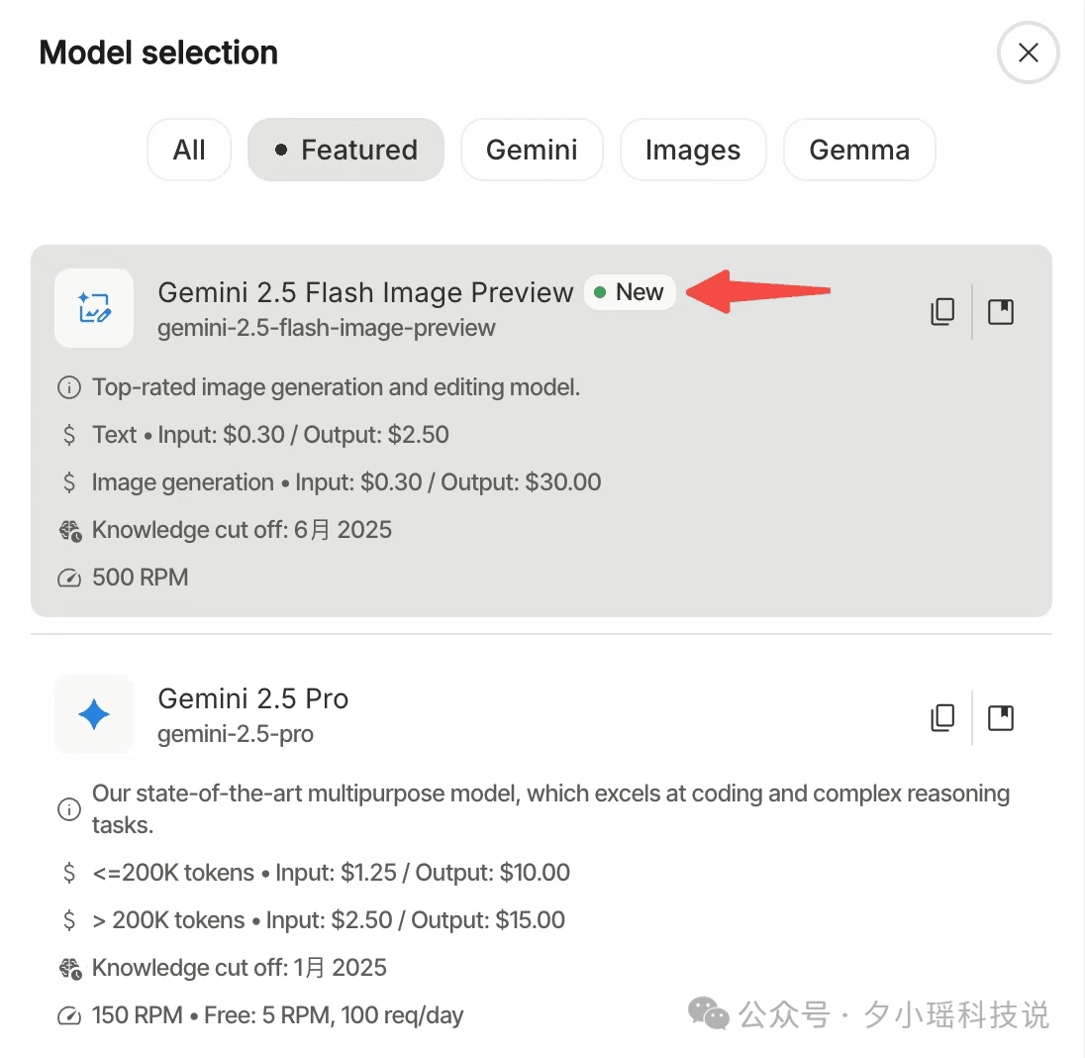Switch to the Images filter chip
The image size is (1085, 1058).
coord(693,150)
